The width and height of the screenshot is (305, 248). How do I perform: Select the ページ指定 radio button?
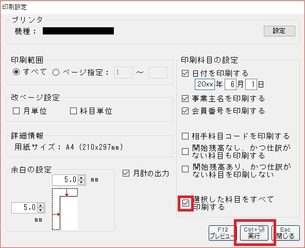[x=56, y=73]
